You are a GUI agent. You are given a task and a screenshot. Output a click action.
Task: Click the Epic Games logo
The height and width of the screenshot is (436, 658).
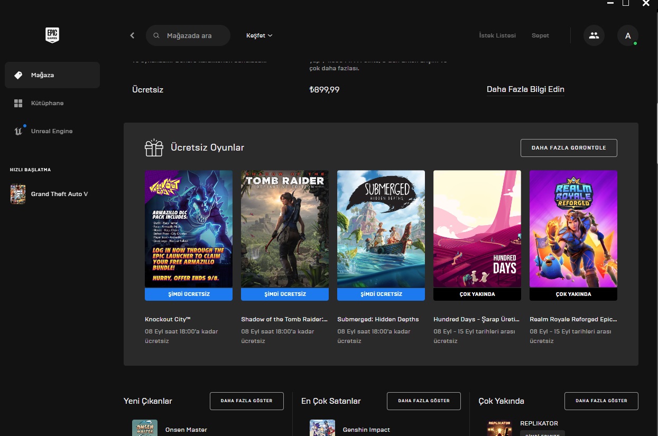point(52,35)
